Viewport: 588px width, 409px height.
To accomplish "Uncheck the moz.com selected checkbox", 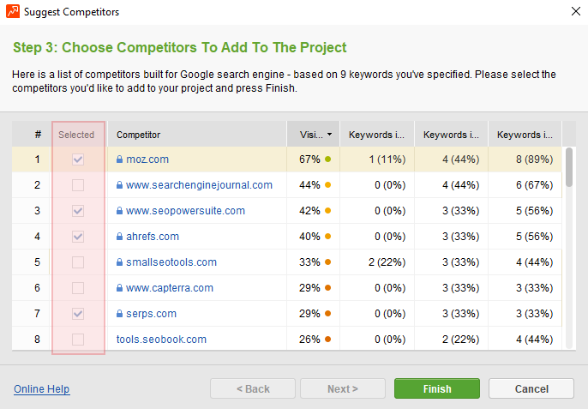I will pyautogui.click(x=78, y=159).
